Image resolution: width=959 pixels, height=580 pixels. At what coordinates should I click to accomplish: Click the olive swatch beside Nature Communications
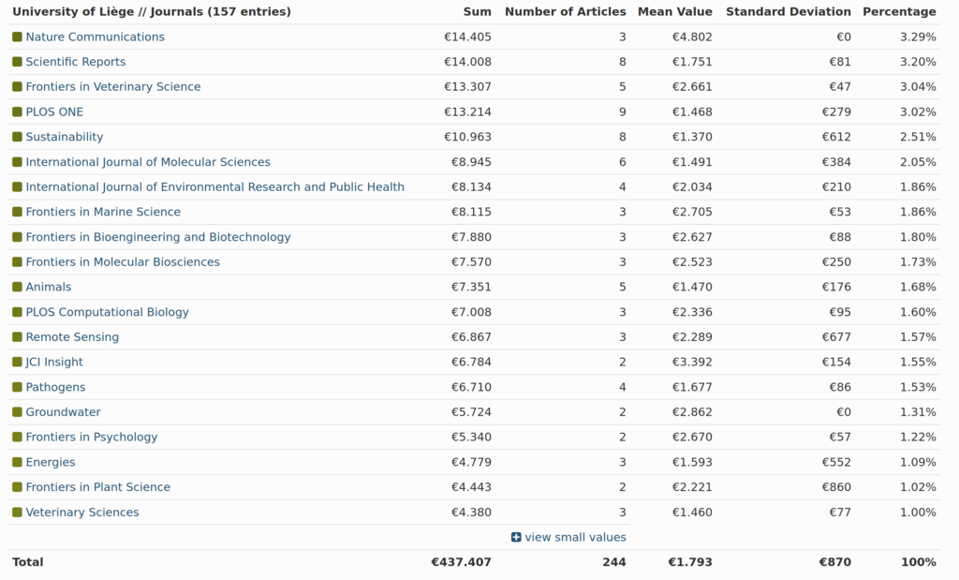pyautogui.click(x=17, y=37)
